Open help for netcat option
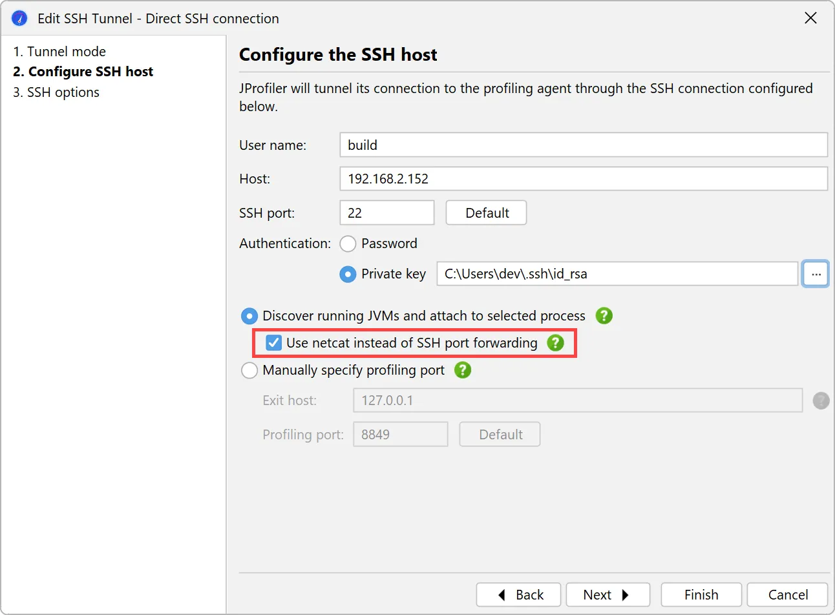This screenshot has width=835, height=615. tap(555, 343)
